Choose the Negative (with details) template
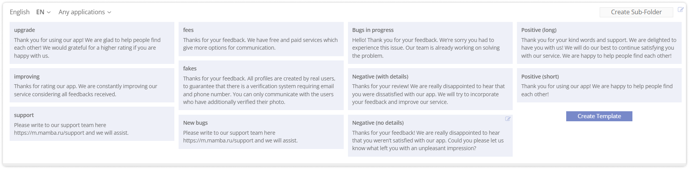The width and height of the screenshot is (689, 169). pyautogui.click(x=430, y=89)
